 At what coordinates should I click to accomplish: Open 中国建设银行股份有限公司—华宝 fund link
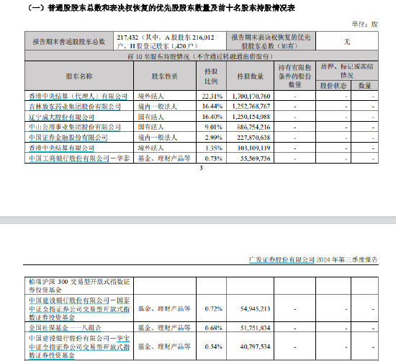79,347
